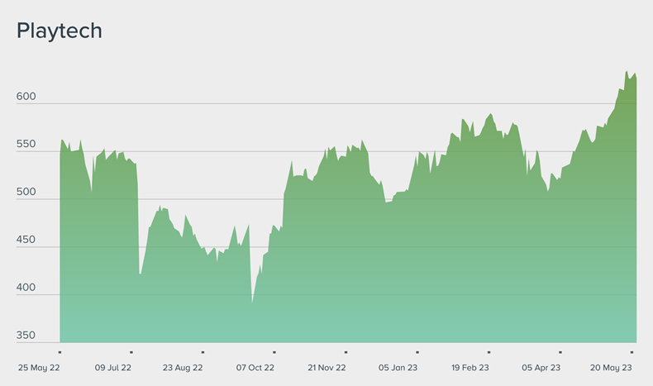Click the 23 Aug 22 date label
653x386 pixels.
click(183, 367)
